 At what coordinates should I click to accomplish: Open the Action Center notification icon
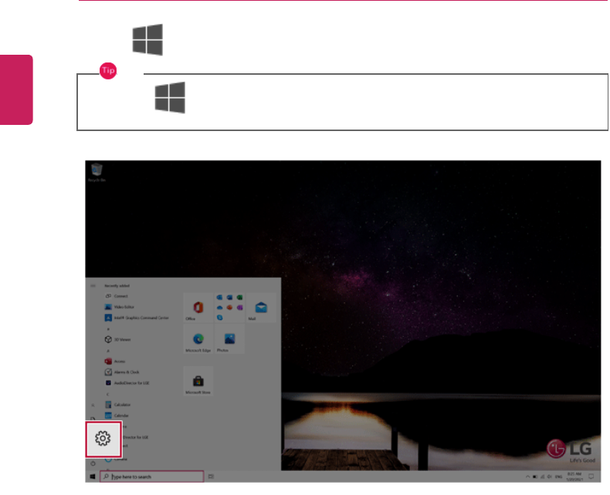click(x=591, y=476)
